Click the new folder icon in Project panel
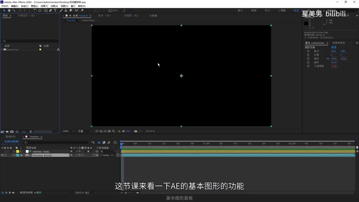Screen dimensions: 359x202 (7, 132)
